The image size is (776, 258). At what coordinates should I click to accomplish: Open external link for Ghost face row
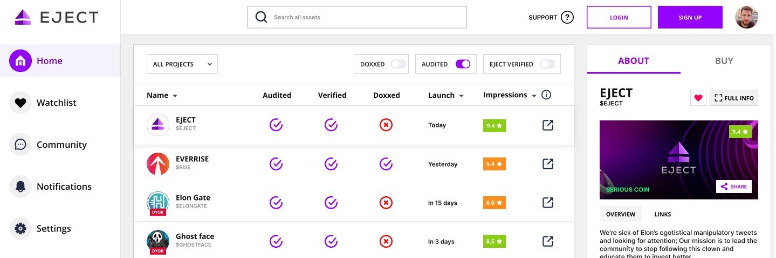click(547, 241)
